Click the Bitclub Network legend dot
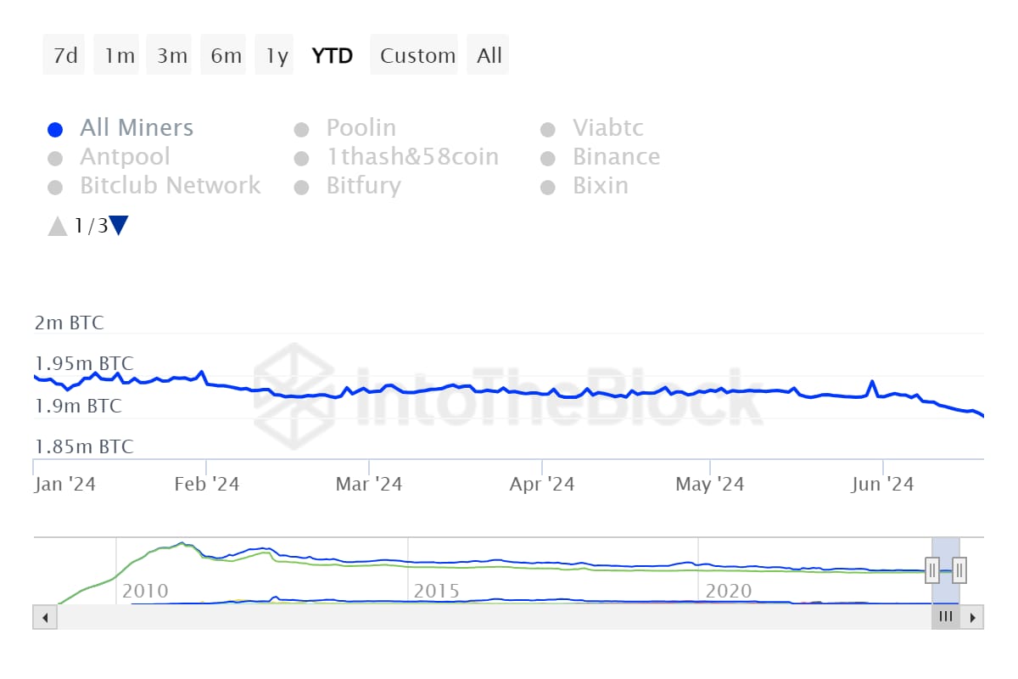 (x=56, y=188)
